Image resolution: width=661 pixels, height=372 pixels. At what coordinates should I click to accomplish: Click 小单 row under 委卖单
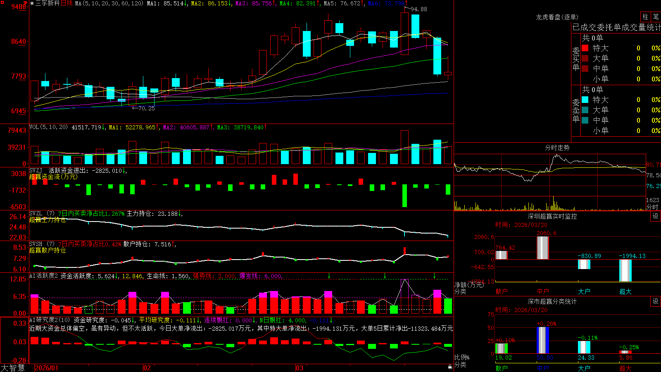[x=621, y=131]
